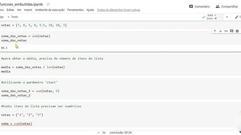241x135 pixels.
Task: Click the 0s execution time status
Action: pos(104,132)
